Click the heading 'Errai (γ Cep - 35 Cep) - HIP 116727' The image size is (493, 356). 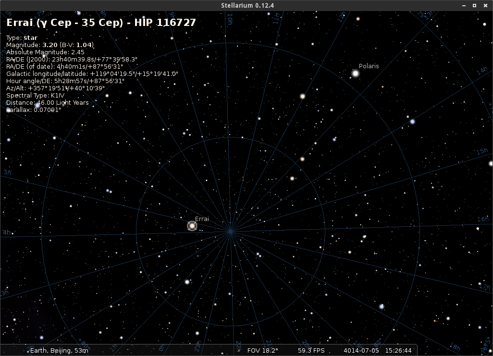click(101, 22)
